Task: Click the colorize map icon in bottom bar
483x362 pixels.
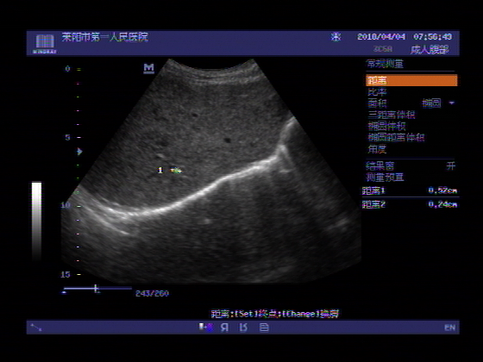Action: 206,327
